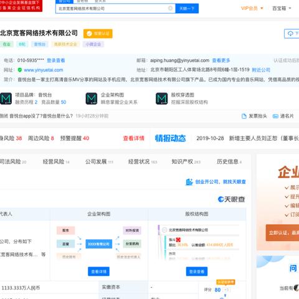Click the 企业架构图 logo icon
Viewport: 299px width, 299px height.
[x=92, y=98]
